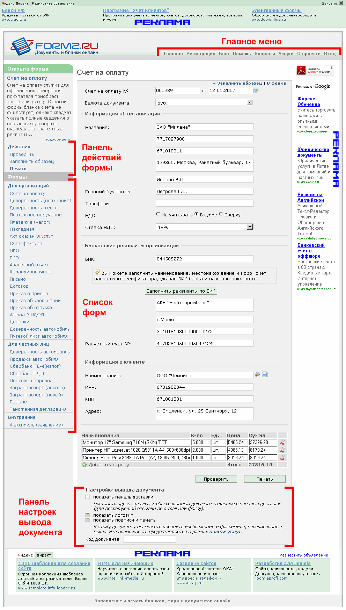The image size is (346, 610).
Task: Delete the Сканер Bear Paw row via its scissors icon
Action: (282, 458)
